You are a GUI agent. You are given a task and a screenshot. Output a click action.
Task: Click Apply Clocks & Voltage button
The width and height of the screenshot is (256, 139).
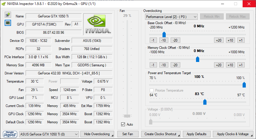[x=233, y=134]
